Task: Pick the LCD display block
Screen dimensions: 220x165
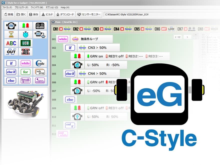Action: coord(25,43)
